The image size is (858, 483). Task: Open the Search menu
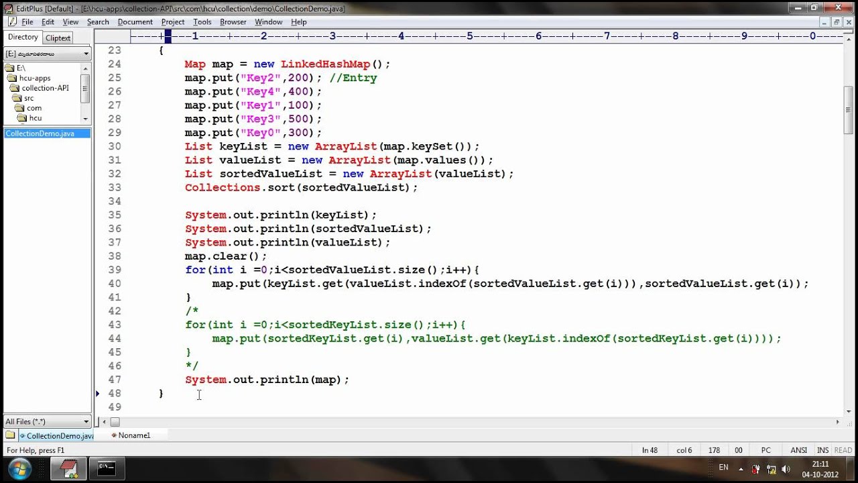[x=98, y=22]
